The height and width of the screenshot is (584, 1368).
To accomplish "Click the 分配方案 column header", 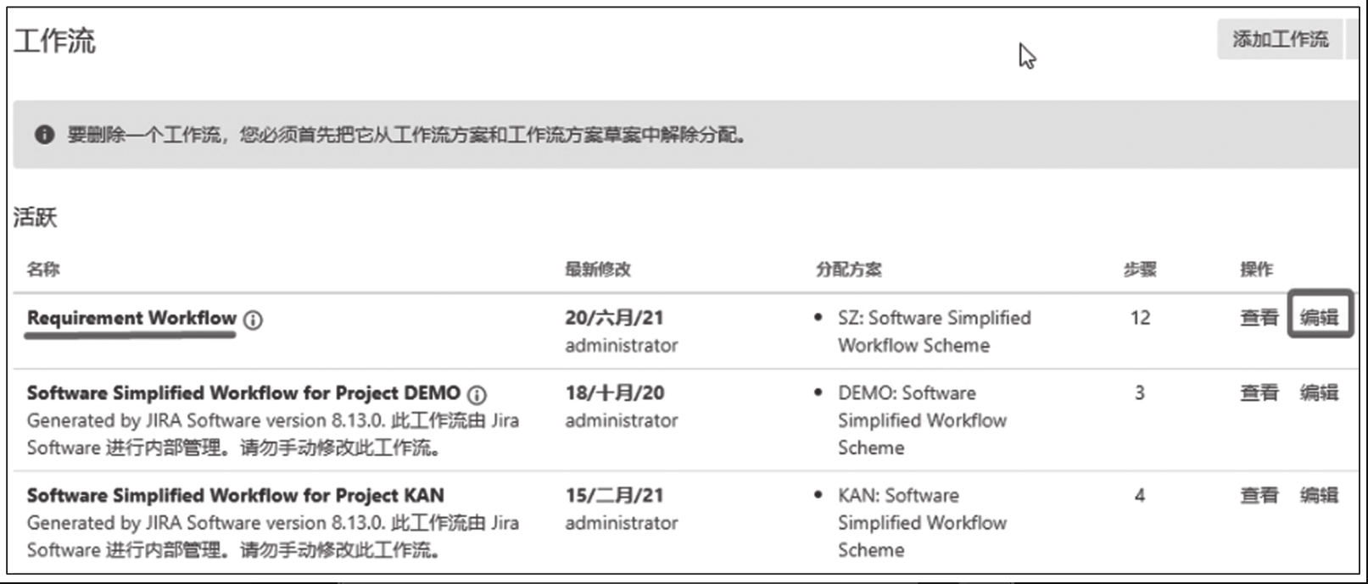I will [848, 270].
